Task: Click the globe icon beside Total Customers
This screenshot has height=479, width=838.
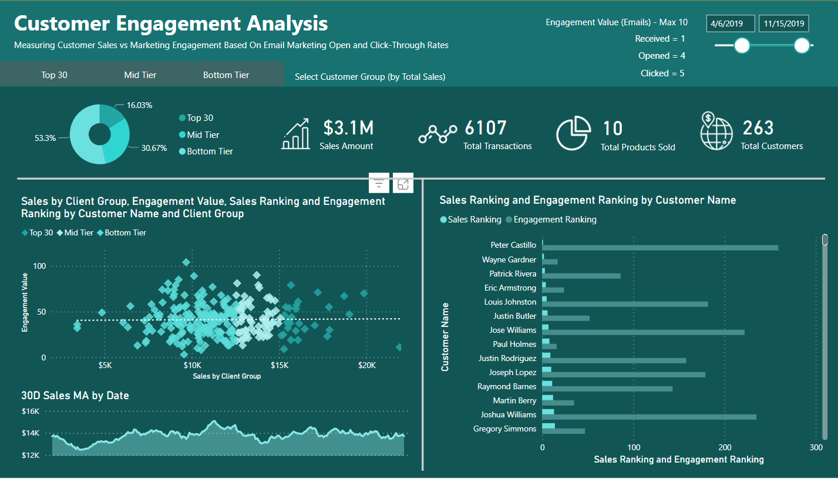Action: (716, 131)
